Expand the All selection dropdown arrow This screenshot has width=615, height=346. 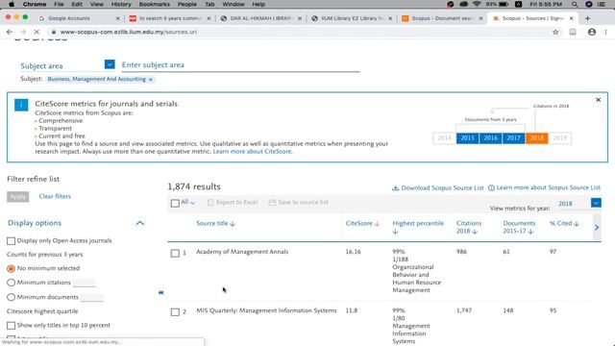[192, 203]
